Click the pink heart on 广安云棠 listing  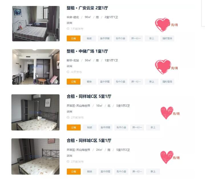[x=163, y=25]
